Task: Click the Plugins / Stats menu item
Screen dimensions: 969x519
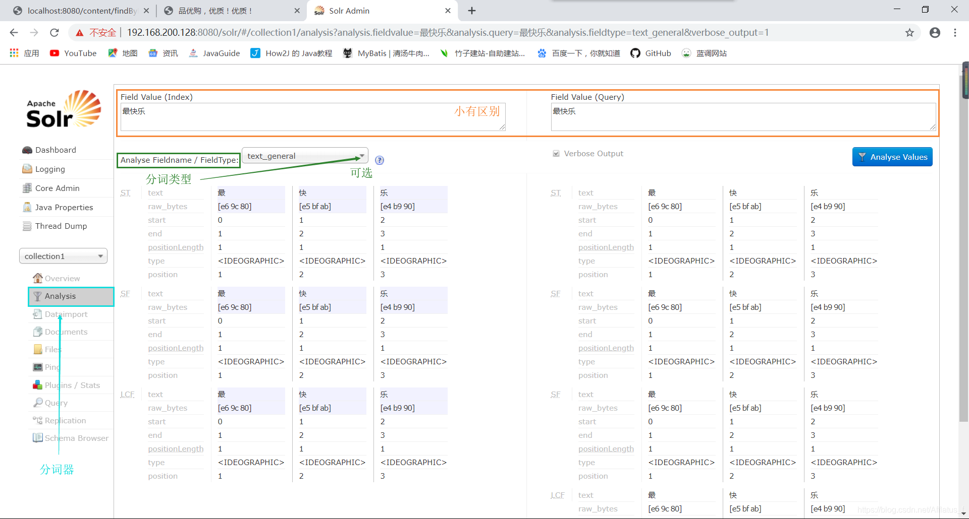Action: point(72,385)
